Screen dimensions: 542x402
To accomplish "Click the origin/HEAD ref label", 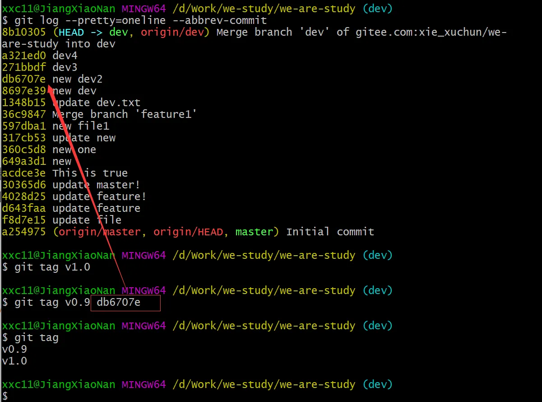I will click(x=188, y=232).
